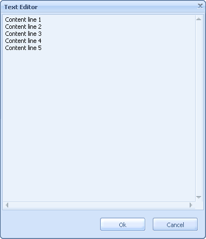Click the blank area below the content lines
The height and width of the screenshot is (239, 206).
click(99, 125)
